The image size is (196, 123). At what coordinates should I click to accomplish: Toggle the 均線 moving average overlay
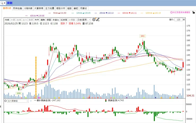(x=7, y=20)
